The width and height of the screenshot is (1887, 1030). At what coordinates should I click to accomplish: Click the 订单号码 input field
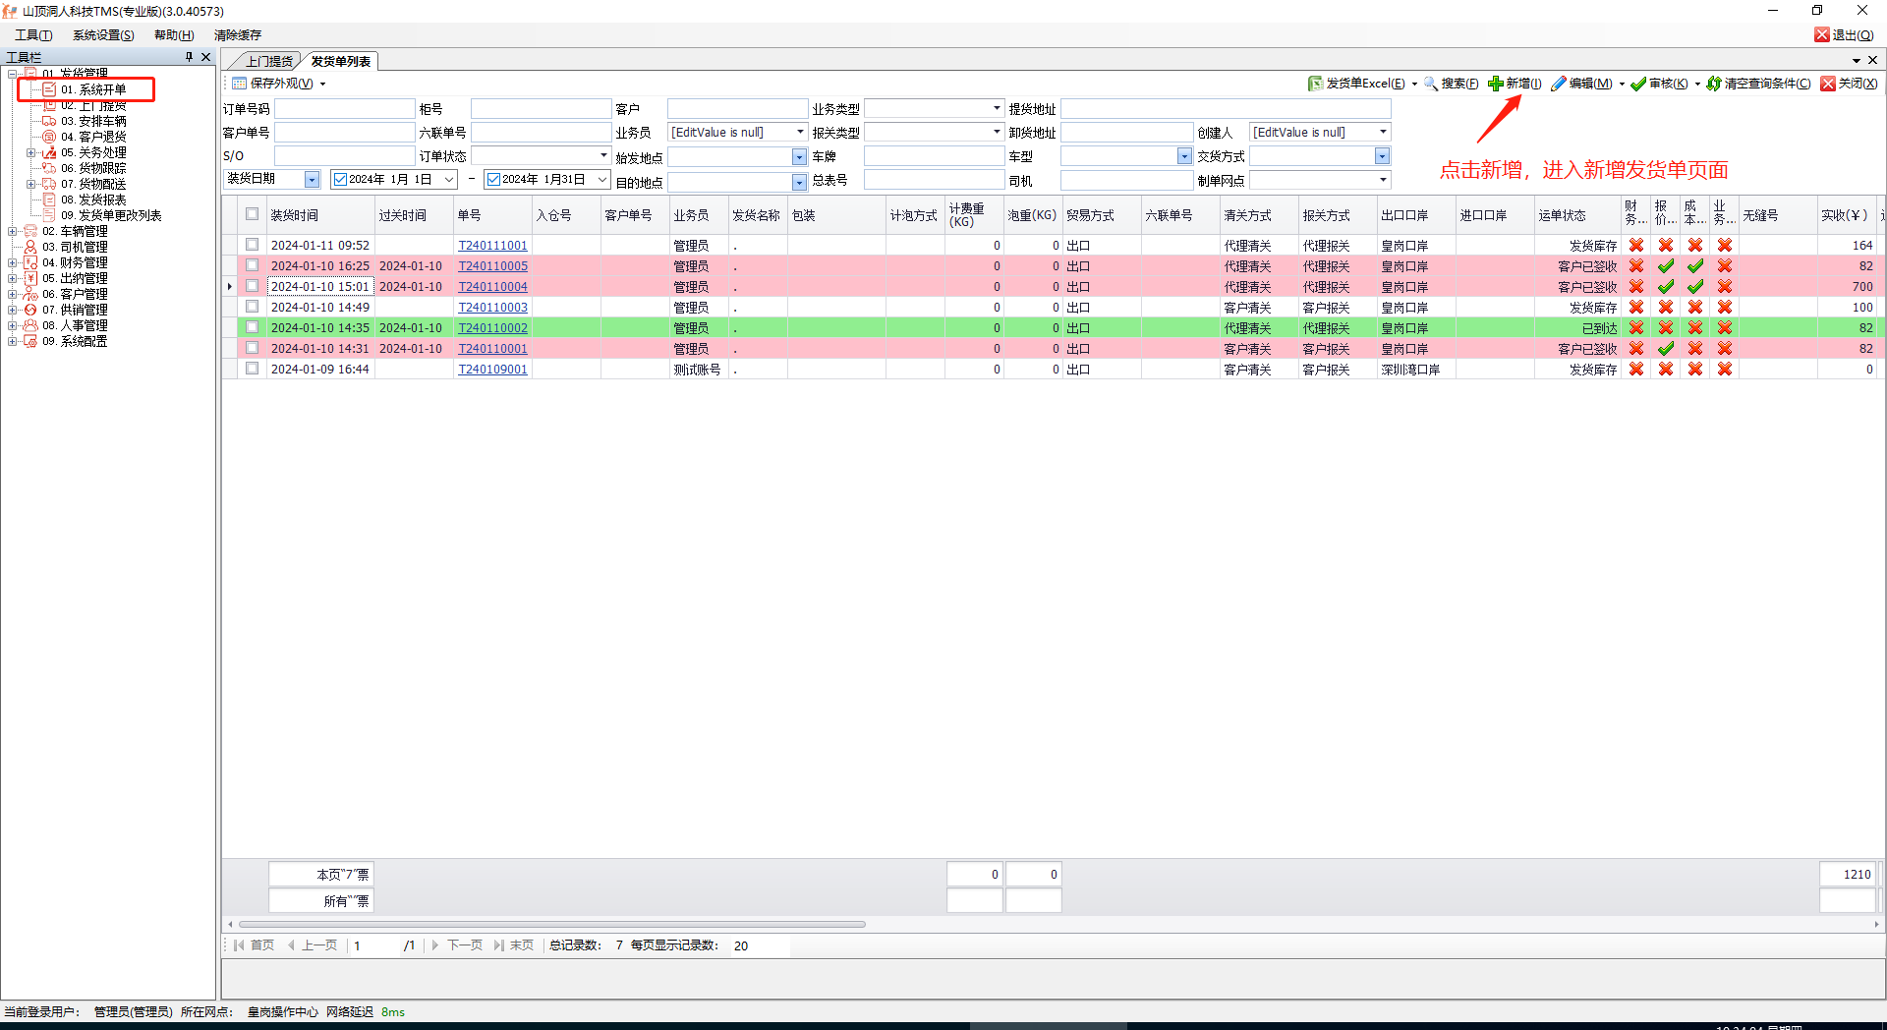coord(344,108)
